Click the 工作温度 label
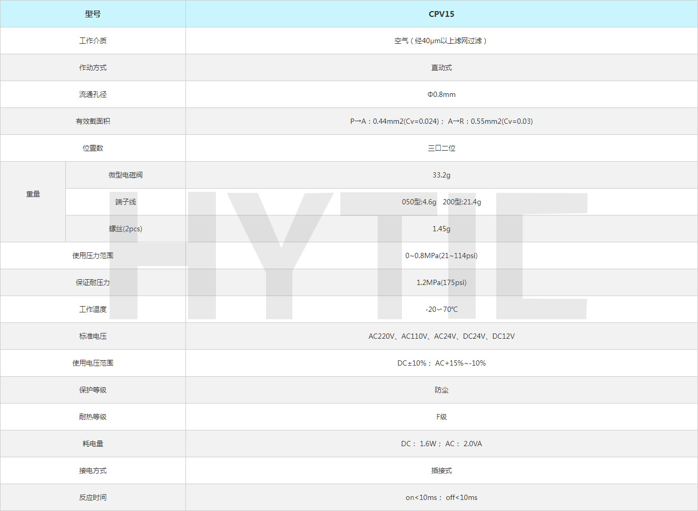Image resolution: width=698 pixels, height=511 pixels. point(93,309)
